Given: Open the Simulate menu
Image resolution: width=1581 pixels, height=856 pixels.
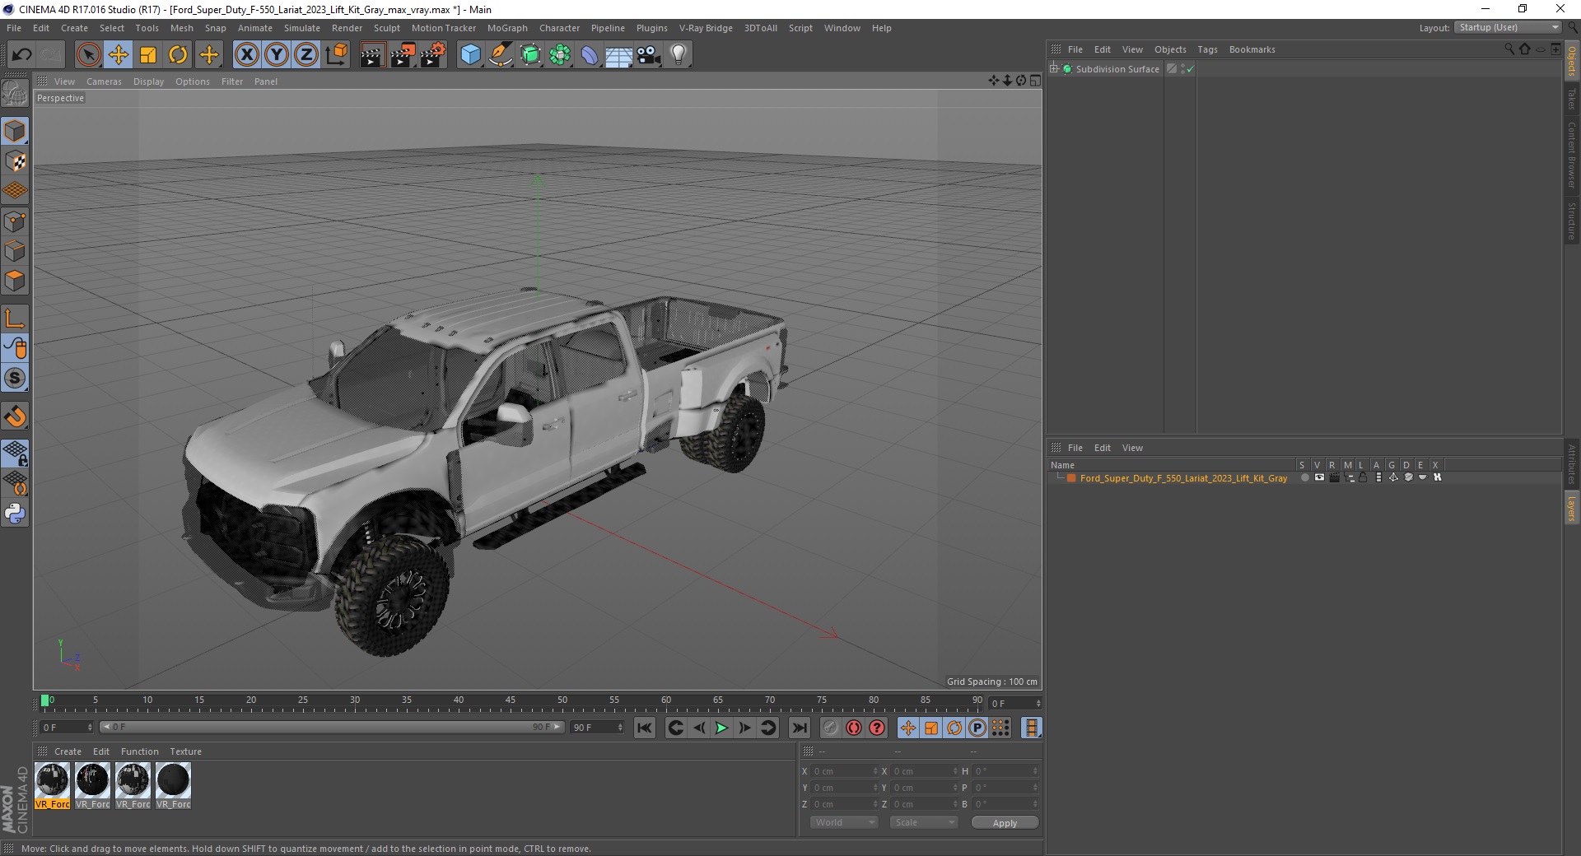Looking at the screenshot, I should [302, 28].
